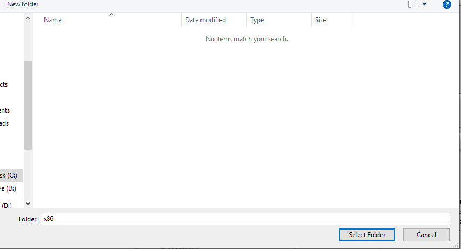Screen dimensions: 461x249
Task: Click the New folder button
Action: coord(23,4)
